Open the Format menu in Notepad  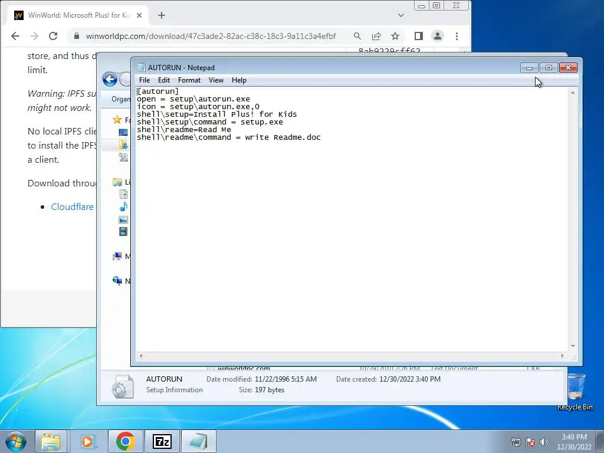pyautogui.click(x=189, y=80)
